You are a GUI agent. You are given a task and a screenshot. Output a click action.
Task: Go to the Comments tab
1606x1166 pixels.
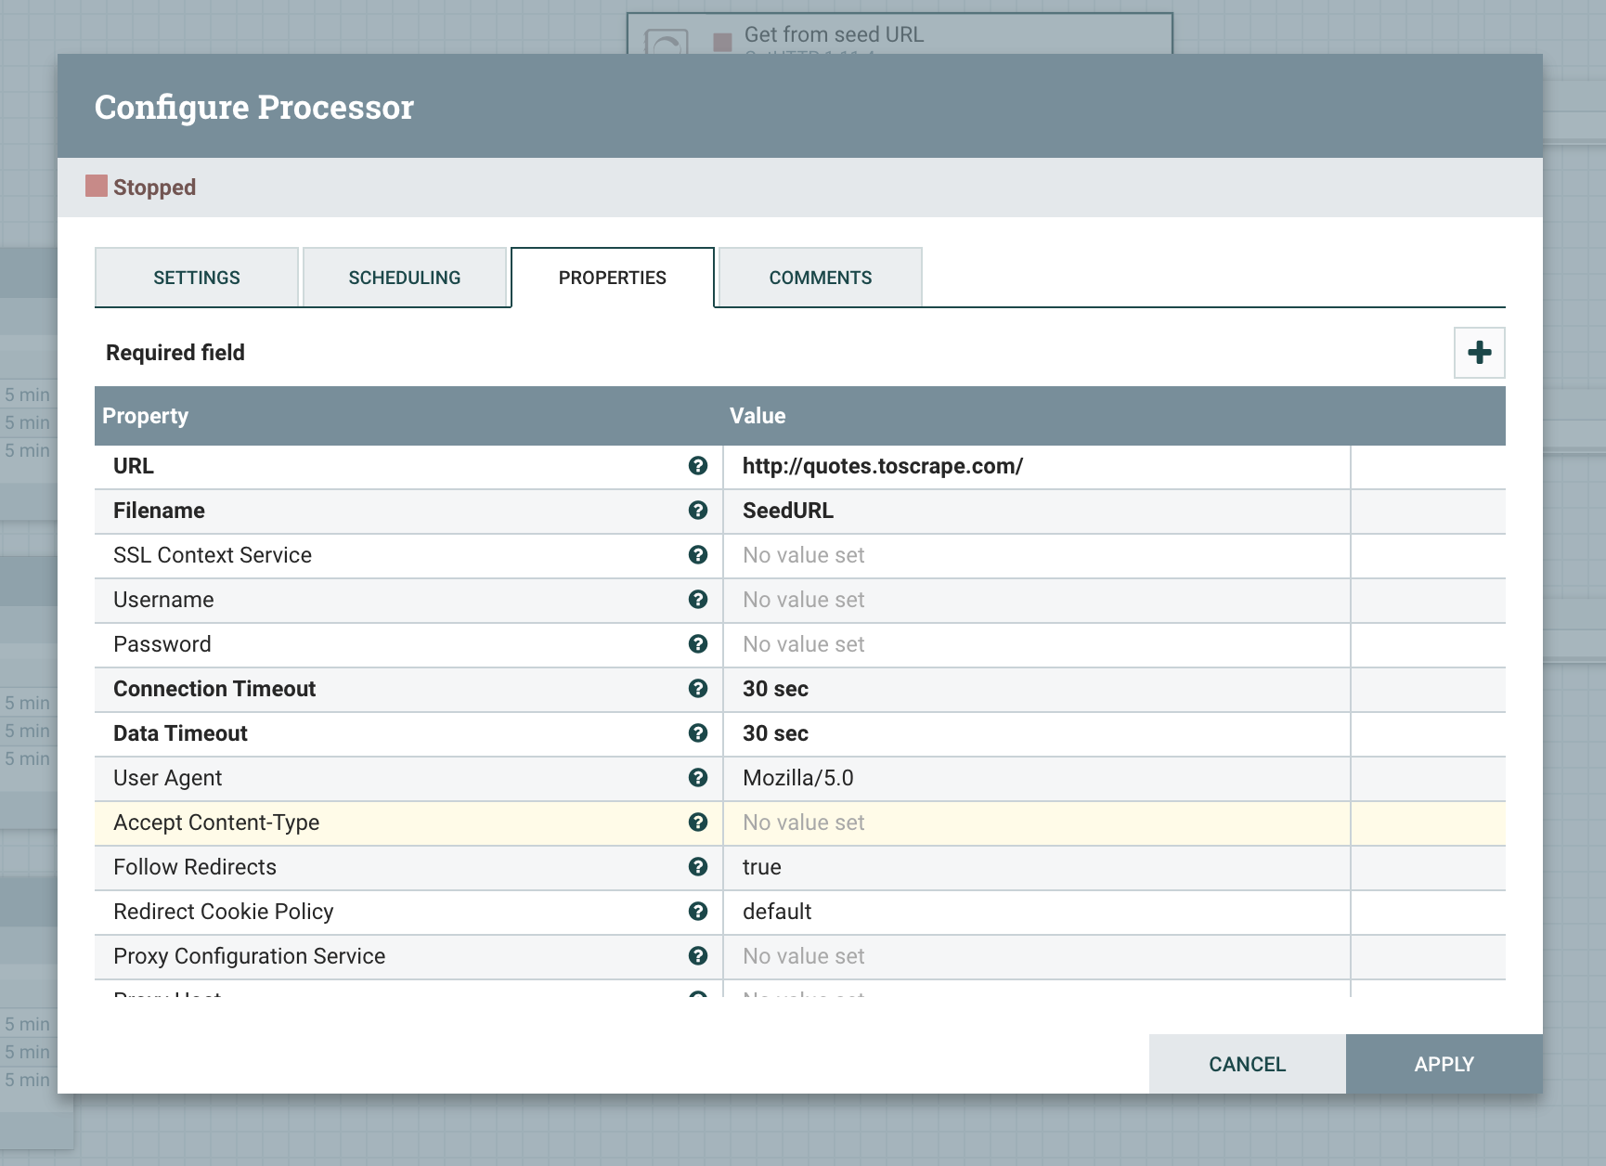click(x=821, y=278)
